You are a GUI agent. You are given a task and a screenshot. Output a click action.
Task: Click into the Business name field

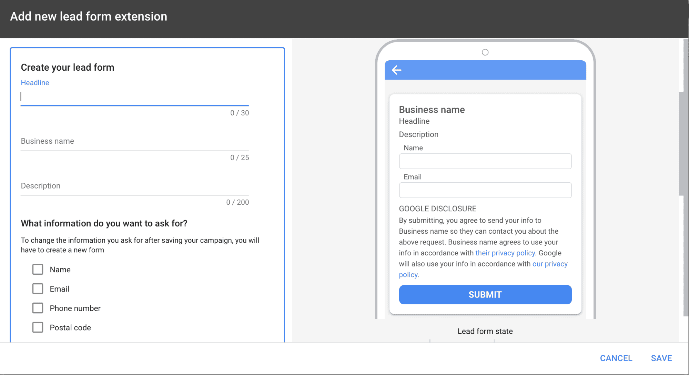(134, 141)
